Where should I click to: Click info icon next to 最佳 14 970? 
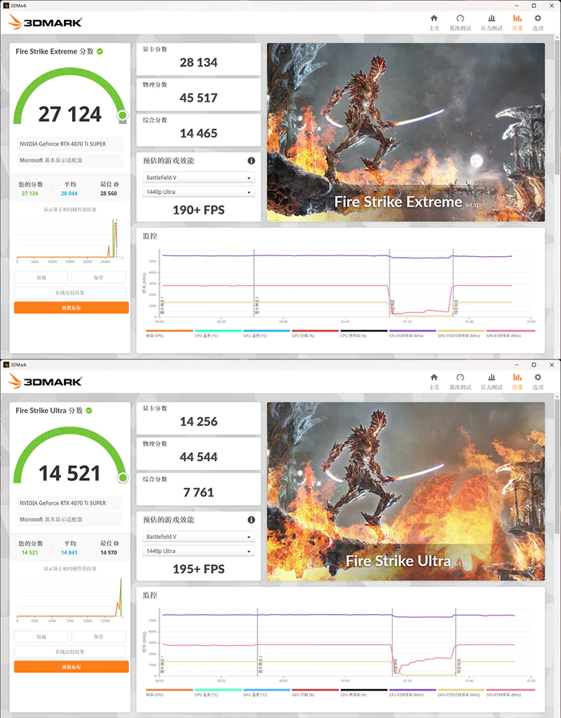click(116, 543)
